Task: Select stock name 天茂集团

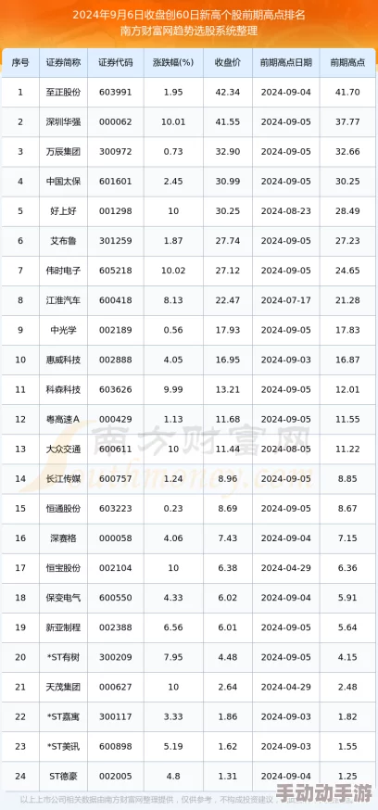Action: click(x=64, y=687)
